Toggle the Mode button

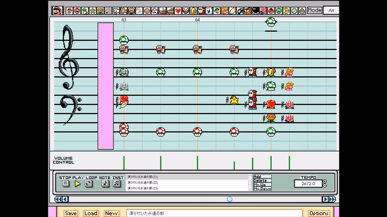pos(314,10)
